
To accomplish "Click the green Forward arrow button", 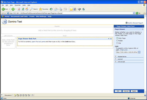I will [x=13, y=9].
